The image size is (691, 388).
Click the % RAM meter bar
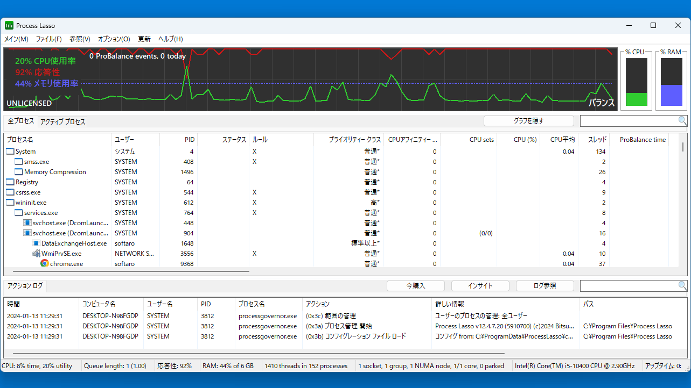[x=671, y=82]
